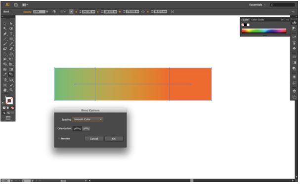Select the Pen tool
Viewport: 300px width, 184px height.
coord(5,34)
